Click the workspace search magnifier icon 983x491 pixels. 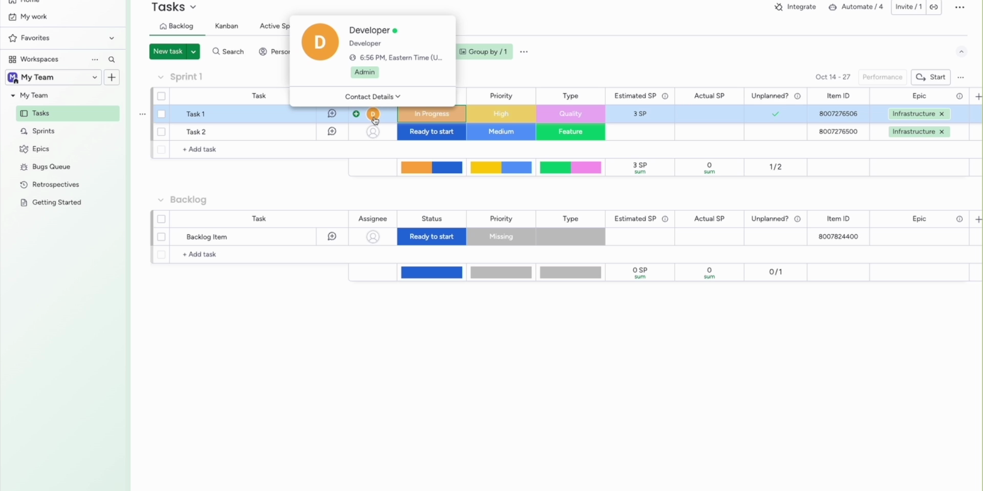point(112,59)
